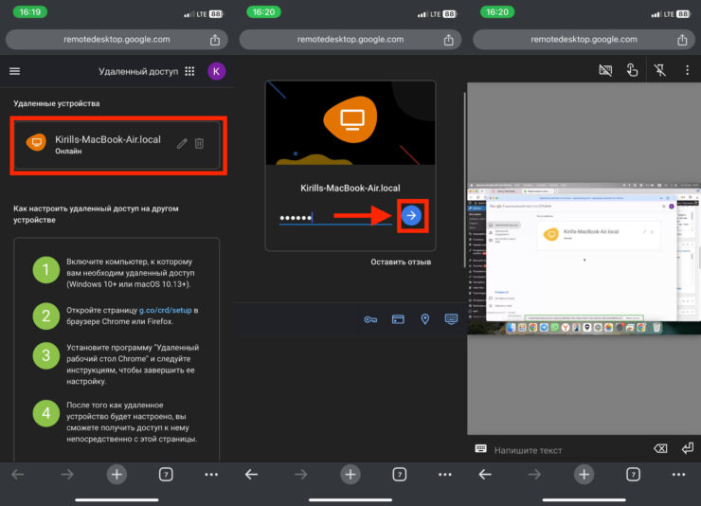Open tab switcher on PIN entry screen
Image resolution: width=701 pixels, height=506 pixels.
pyautogui.click(x=399, y=475)
